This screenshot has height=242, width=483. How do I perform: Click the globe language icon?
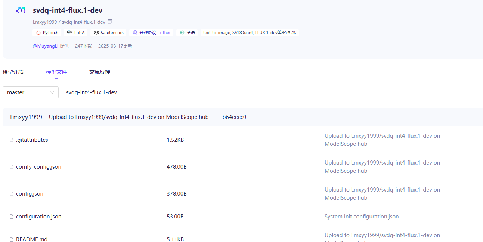[x=182, y=33]
